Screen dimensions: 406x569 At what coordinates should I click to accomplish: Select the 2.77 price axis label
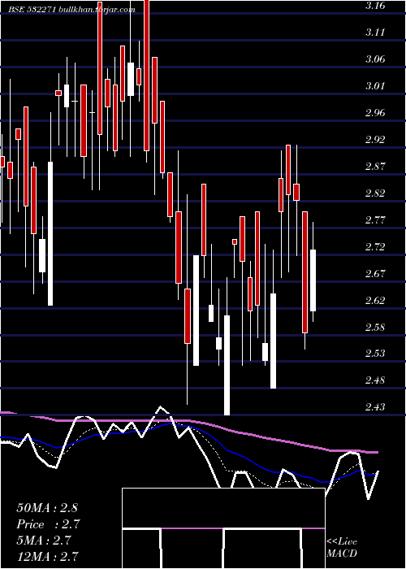(376, 220)
